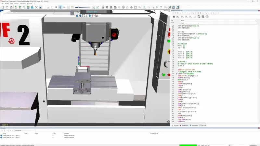Pause the program in the Program panel
Screen dimensions: 260x146
point(174,17)
